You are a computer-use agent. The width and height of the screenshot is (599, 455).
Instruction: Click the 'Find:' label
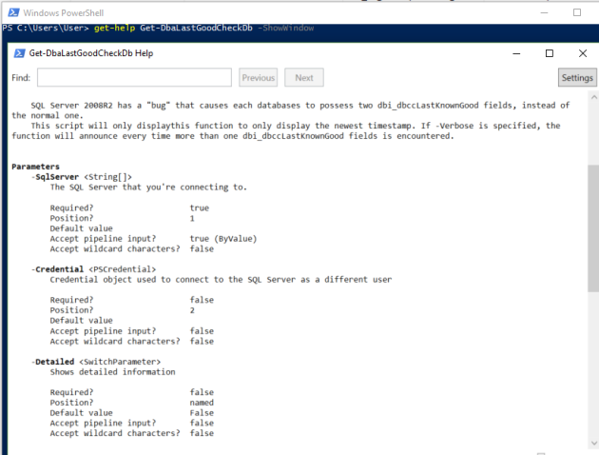pos(21,78)
